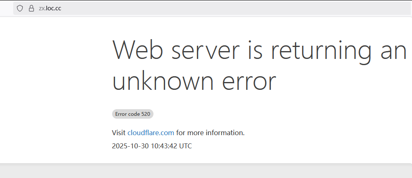
Task: Click the "for more information." text
Action: click(211, 133)
